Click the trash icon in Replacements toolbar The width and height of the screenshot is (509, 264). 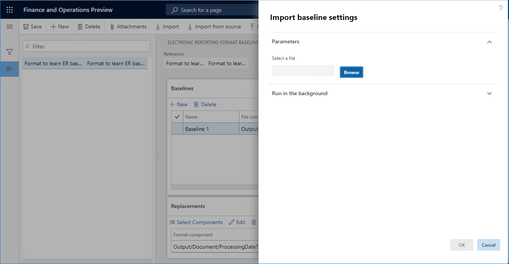point(254,222)
